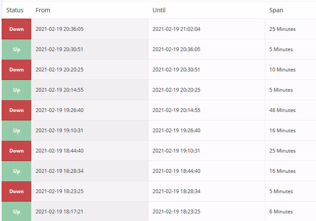Image resolution: width=316 pixels, height=221 pixels.
Task: Click the Up badge starting at 20:30:51
Action: click(16, 49)
